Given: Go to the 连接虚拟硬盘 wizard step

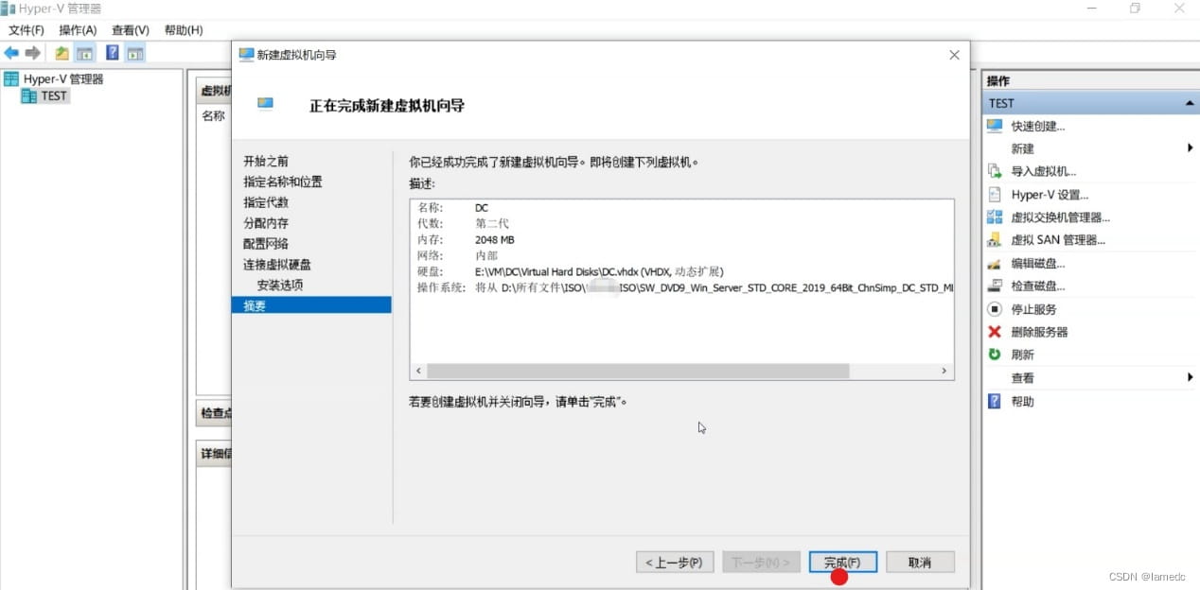Looking at the screenshot, I should (277, 265).
